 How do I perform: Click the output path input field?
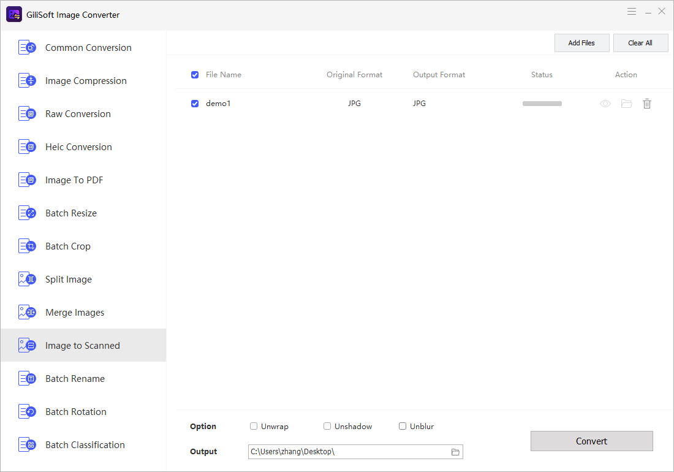click(355, 452)
